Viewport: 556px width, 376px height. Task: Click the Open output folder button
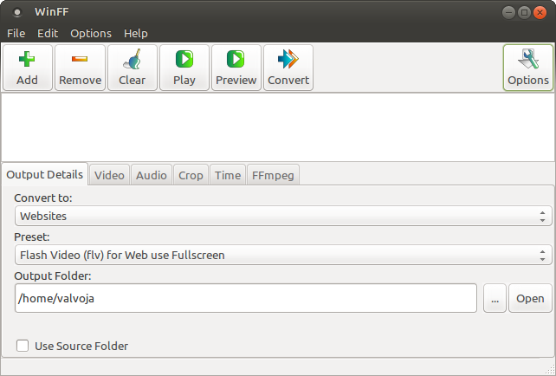530,298
